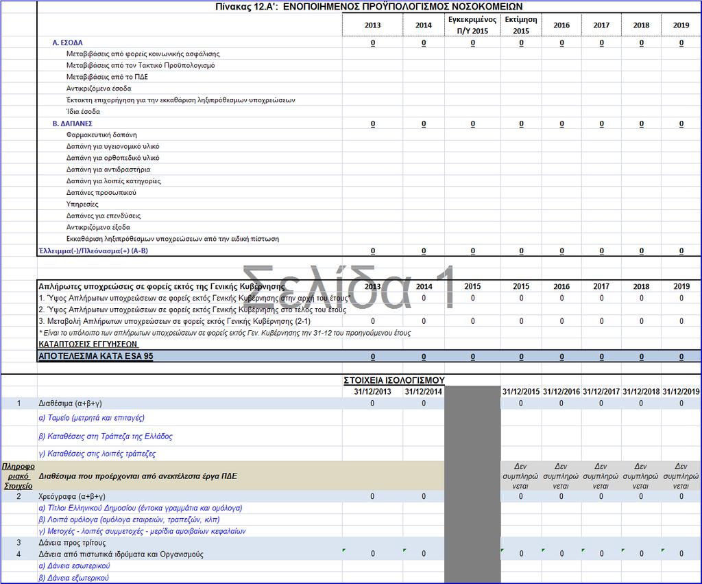Click the 'Δαπάνη για αντιδραστήρια' label
Image resolution: width=702 pixels, height=584 pixels.
[x=108, y=170]
